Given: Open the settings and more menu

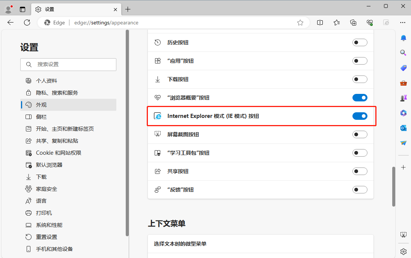Looking at the screenshot, I should pyautogui.click(x=403, y=23).
